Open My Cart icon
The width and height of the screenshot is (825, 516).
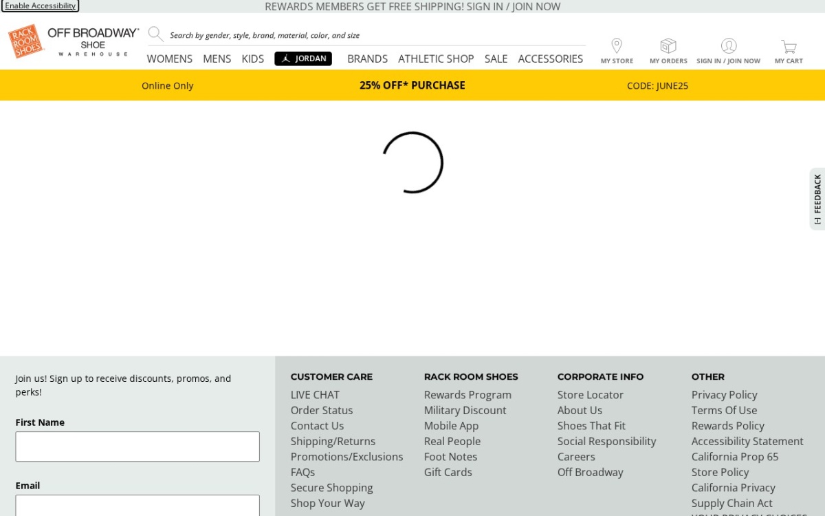coord(789,47)
